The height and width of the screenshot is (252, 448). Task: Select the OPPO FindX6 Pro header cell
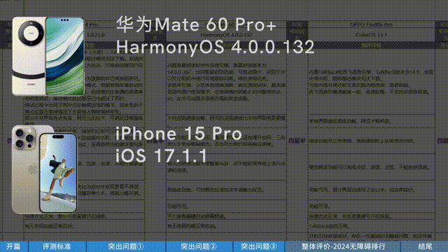pos(371,24)
